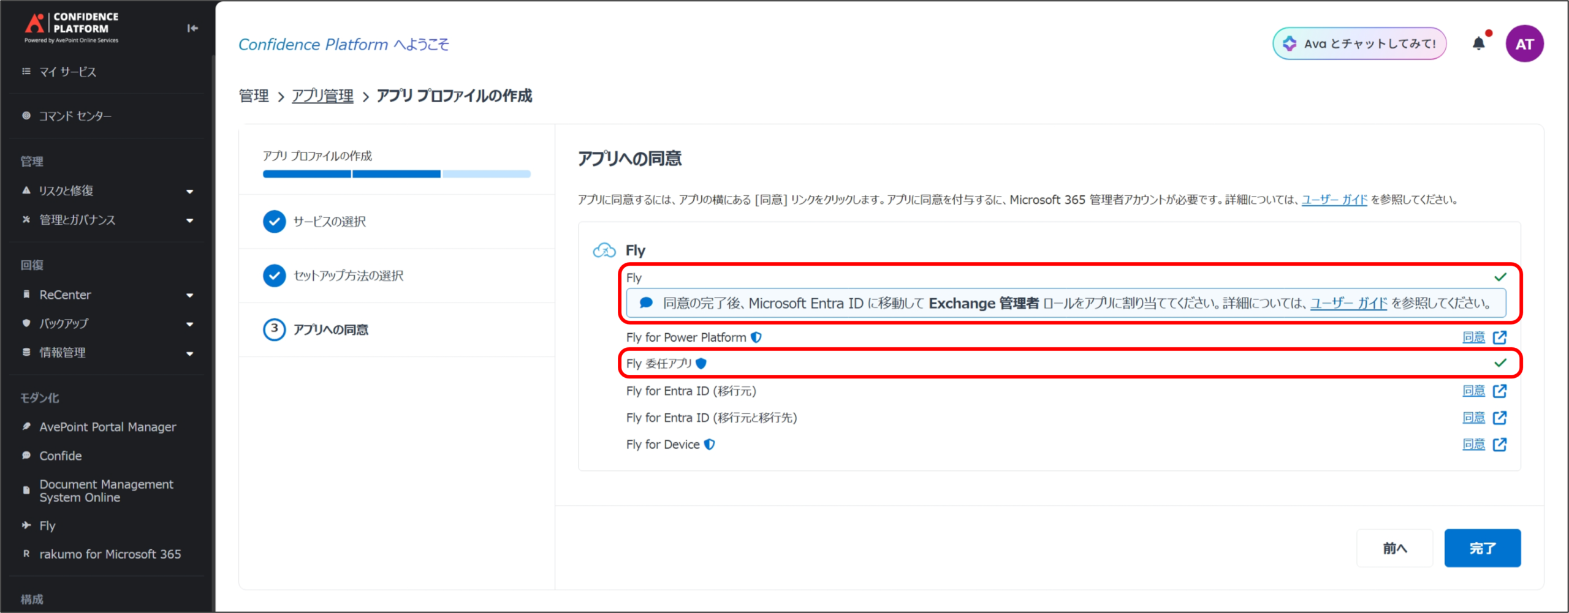Open external consent icon for Fly for Power Platform

[1500, 337]
